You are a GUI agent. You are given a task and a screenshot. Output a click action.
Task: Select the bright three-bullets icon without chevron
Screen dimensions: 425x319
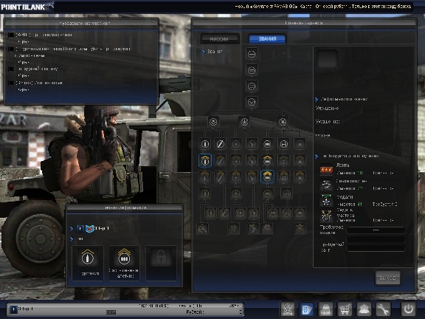tap(267, 144)
